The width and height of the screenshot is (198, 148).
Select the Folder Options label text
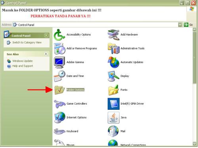pos(75,90)
